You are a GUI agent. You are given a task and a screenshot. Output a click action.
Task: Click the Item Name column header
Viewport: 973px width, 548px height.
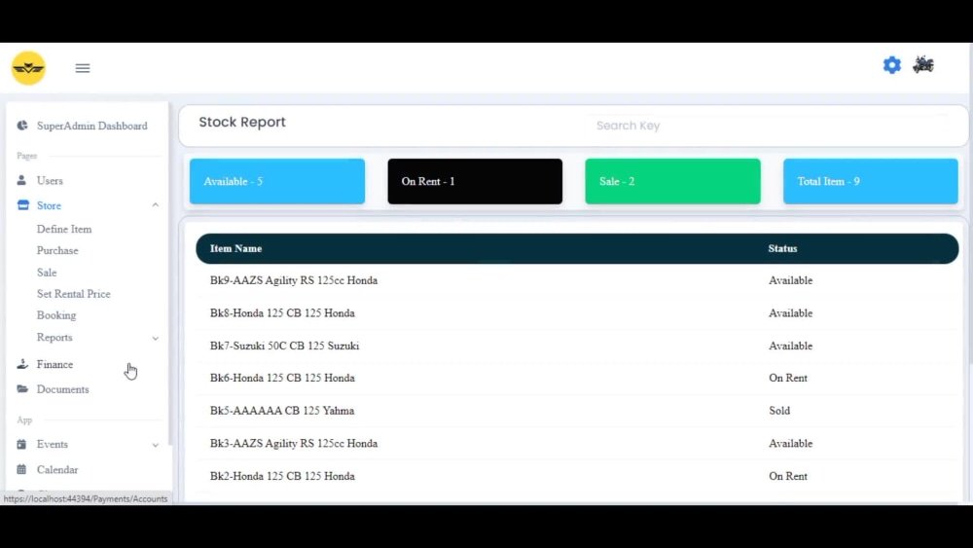point(235,248)
